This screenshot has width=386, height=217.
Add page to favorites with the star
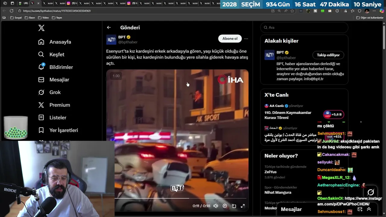click(x=292, y=11)
